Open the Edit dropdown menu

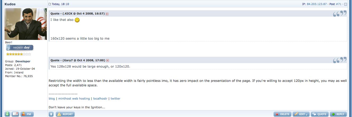point(301,114)
